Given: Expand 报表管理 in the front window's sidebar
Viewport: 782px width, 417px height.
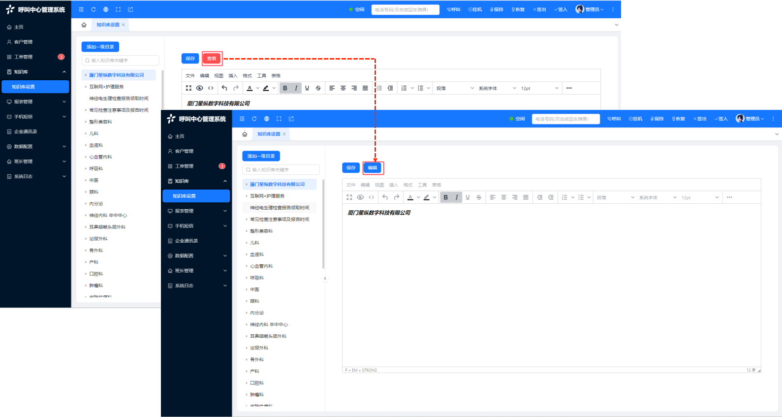Looking at the screenshot, I should pos(197,211).
